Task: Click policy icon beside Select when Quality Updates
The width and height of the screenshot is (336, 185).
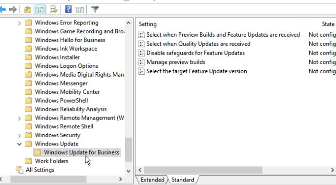Action: (142, 44)
